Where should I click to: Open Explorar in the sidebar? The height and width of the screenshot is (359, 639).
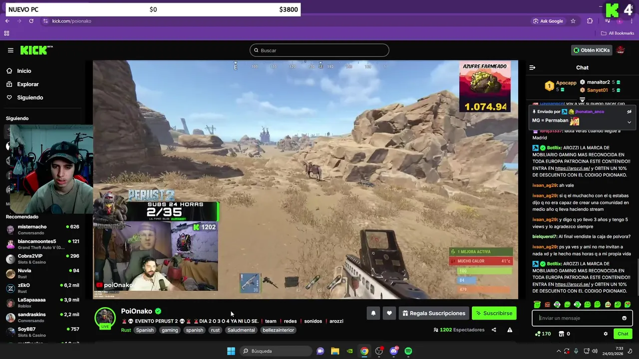click(x=27, y=84)
